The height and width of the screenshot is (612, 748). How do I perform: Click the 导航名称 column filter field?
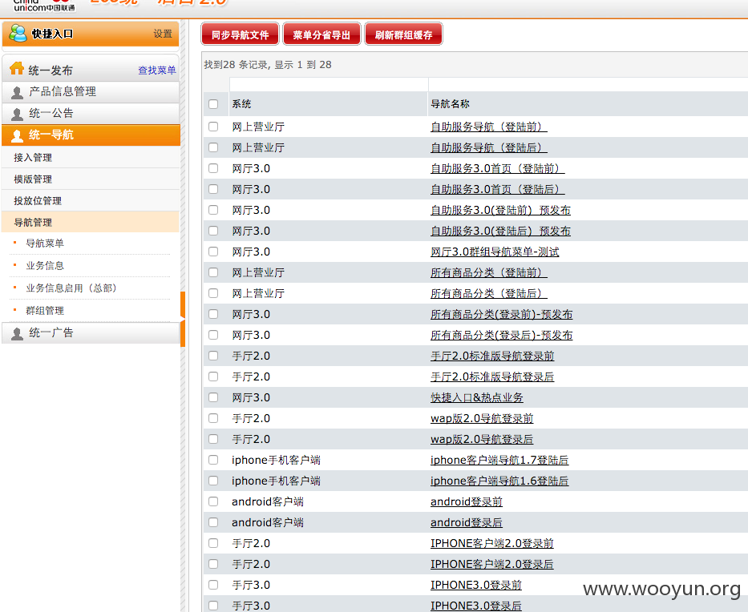[x=588, y=84]
